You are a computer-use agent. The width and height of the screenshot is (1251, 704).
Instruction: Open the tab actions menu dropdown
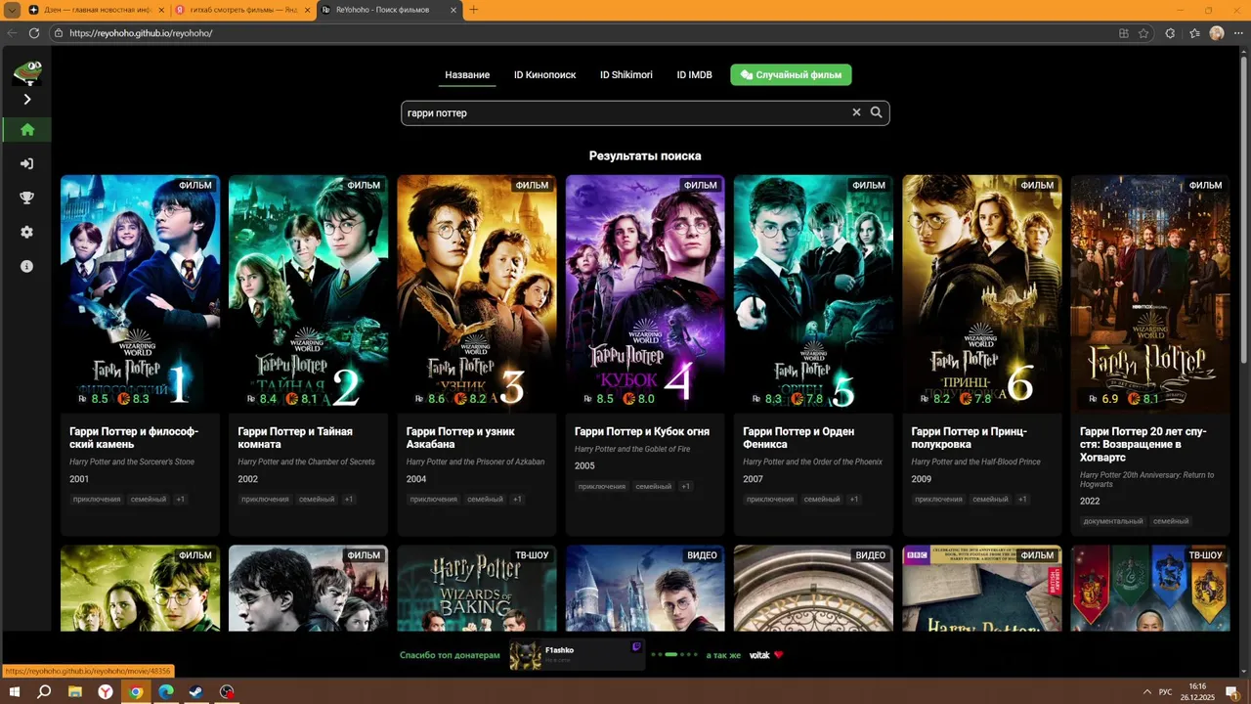tap(12, 10)
